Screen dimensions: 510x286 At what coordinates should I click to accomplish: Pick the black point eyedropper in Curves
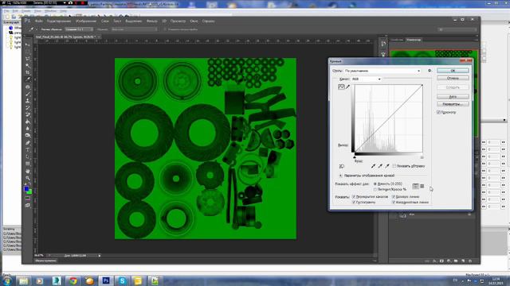pos(373,166)
